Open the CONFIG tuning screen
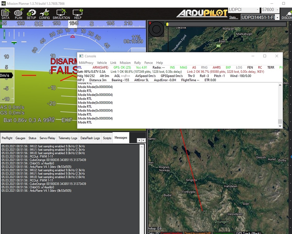This screenshot has width=292, height=234. [44, 14]
